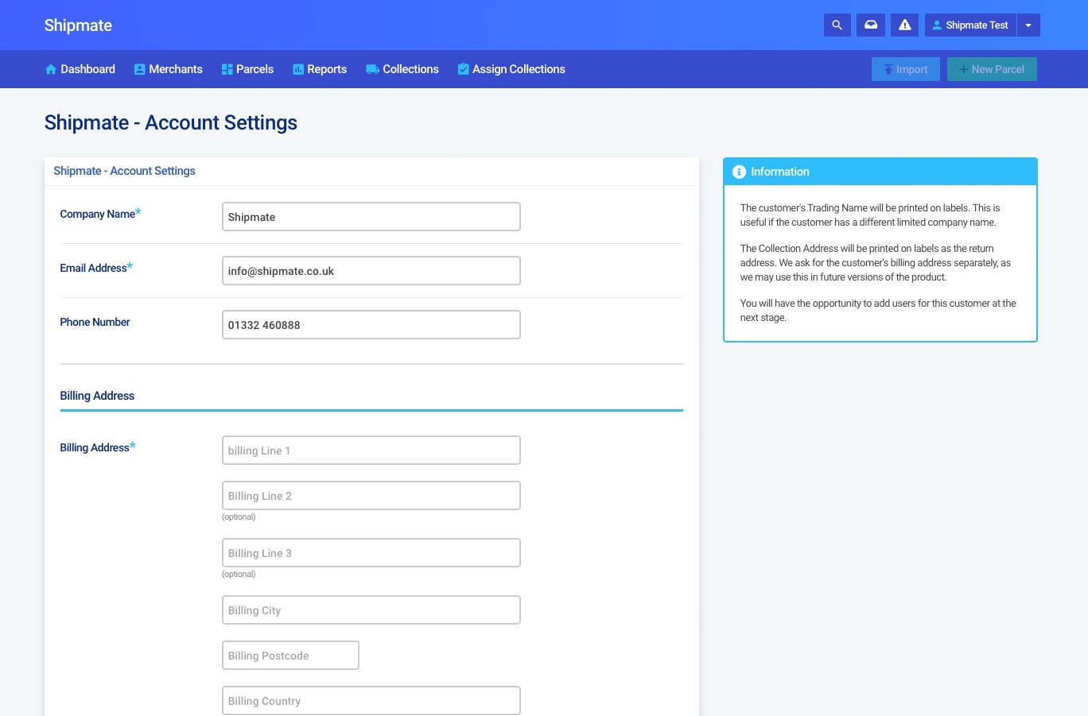Expand the user account dropdown arrow
Screen dimensions: 1088x716
1028,25
